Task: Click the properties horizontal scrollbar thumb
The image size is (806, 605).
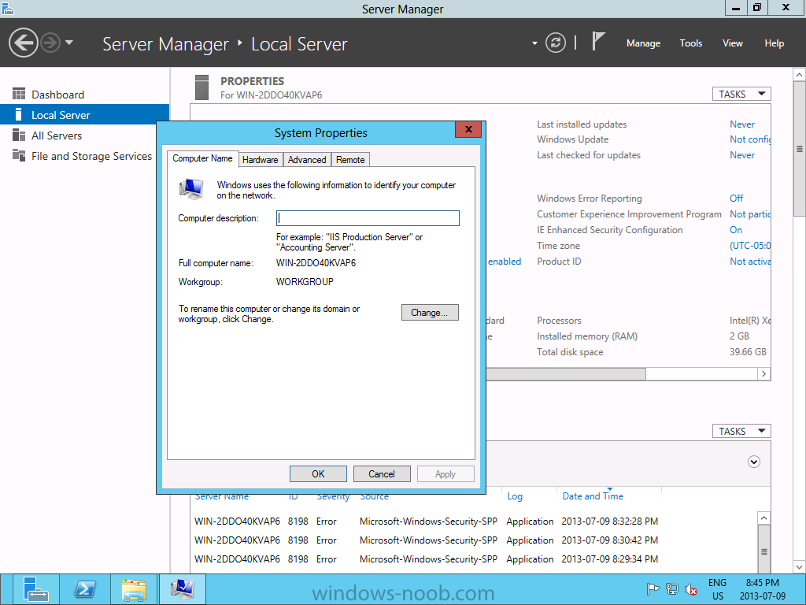Action: [565, 374]
